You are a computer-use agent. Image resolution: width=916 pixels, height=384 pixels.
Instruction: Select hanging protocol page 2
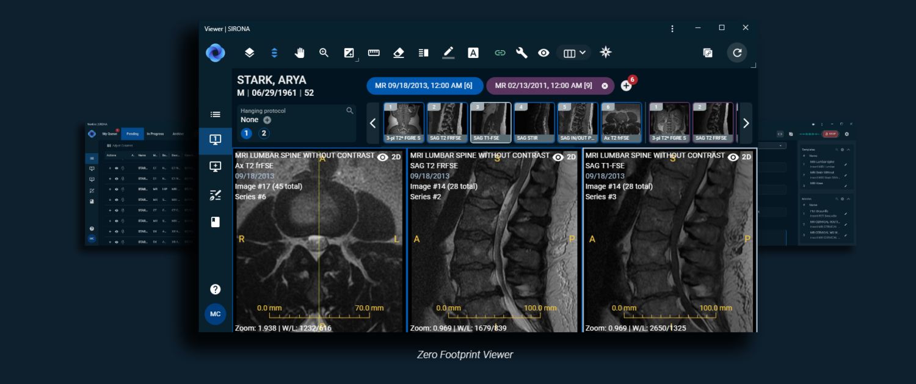264,133
